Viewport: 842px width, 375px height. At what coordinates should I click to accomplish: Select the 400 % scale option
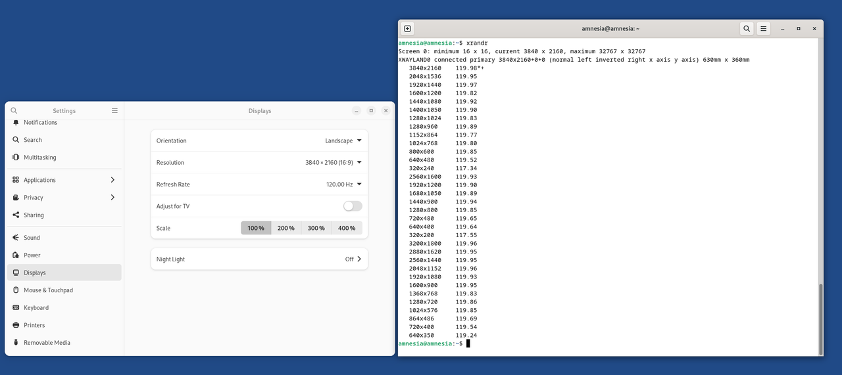pos(347,229)
